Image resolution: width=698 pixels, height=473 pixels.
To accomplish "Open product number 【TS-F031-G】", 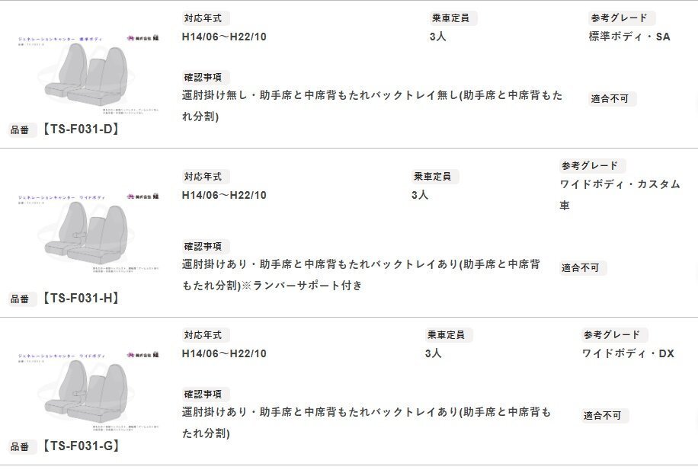I will (80, 446).
